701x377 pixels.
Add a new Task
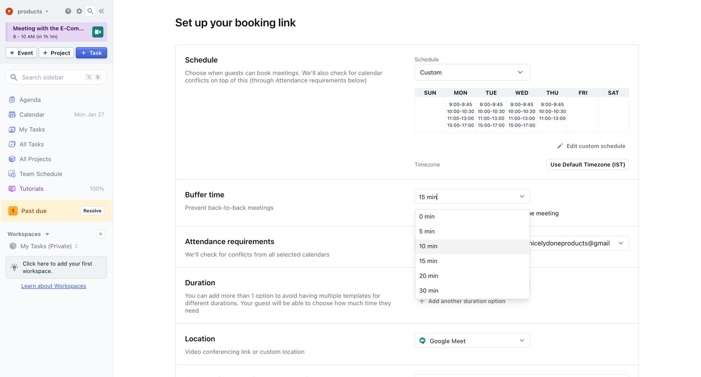(91, 53)
